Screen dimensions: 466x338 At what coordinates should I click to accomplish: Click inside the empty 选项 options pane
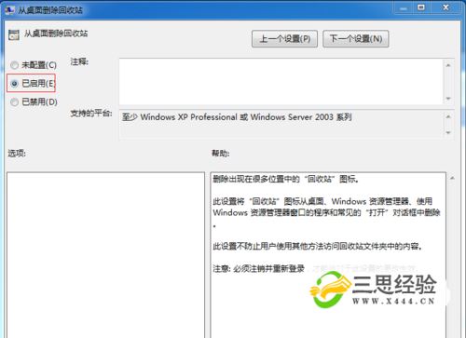click(x=105, y=255)
